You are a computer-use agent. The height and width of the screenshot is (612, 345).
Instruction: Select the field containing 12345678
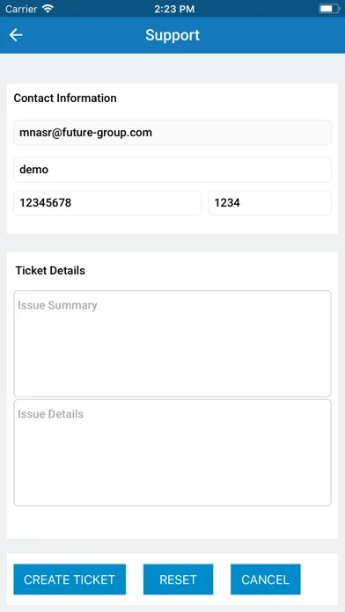coord(107,203)
